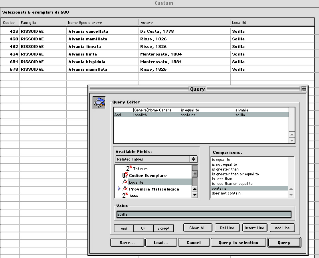Select the Or conjunction button
The height and width of the screenshot is (258, 319).
(143, 228)
